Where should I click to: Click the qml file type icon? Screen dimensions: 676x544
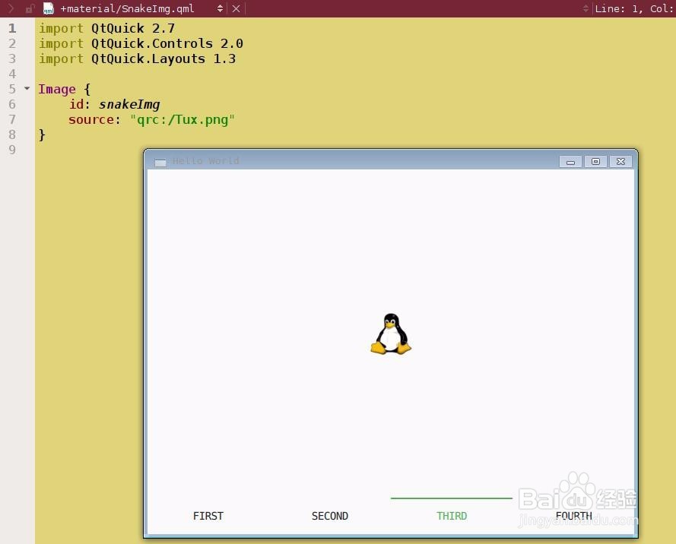49,8
